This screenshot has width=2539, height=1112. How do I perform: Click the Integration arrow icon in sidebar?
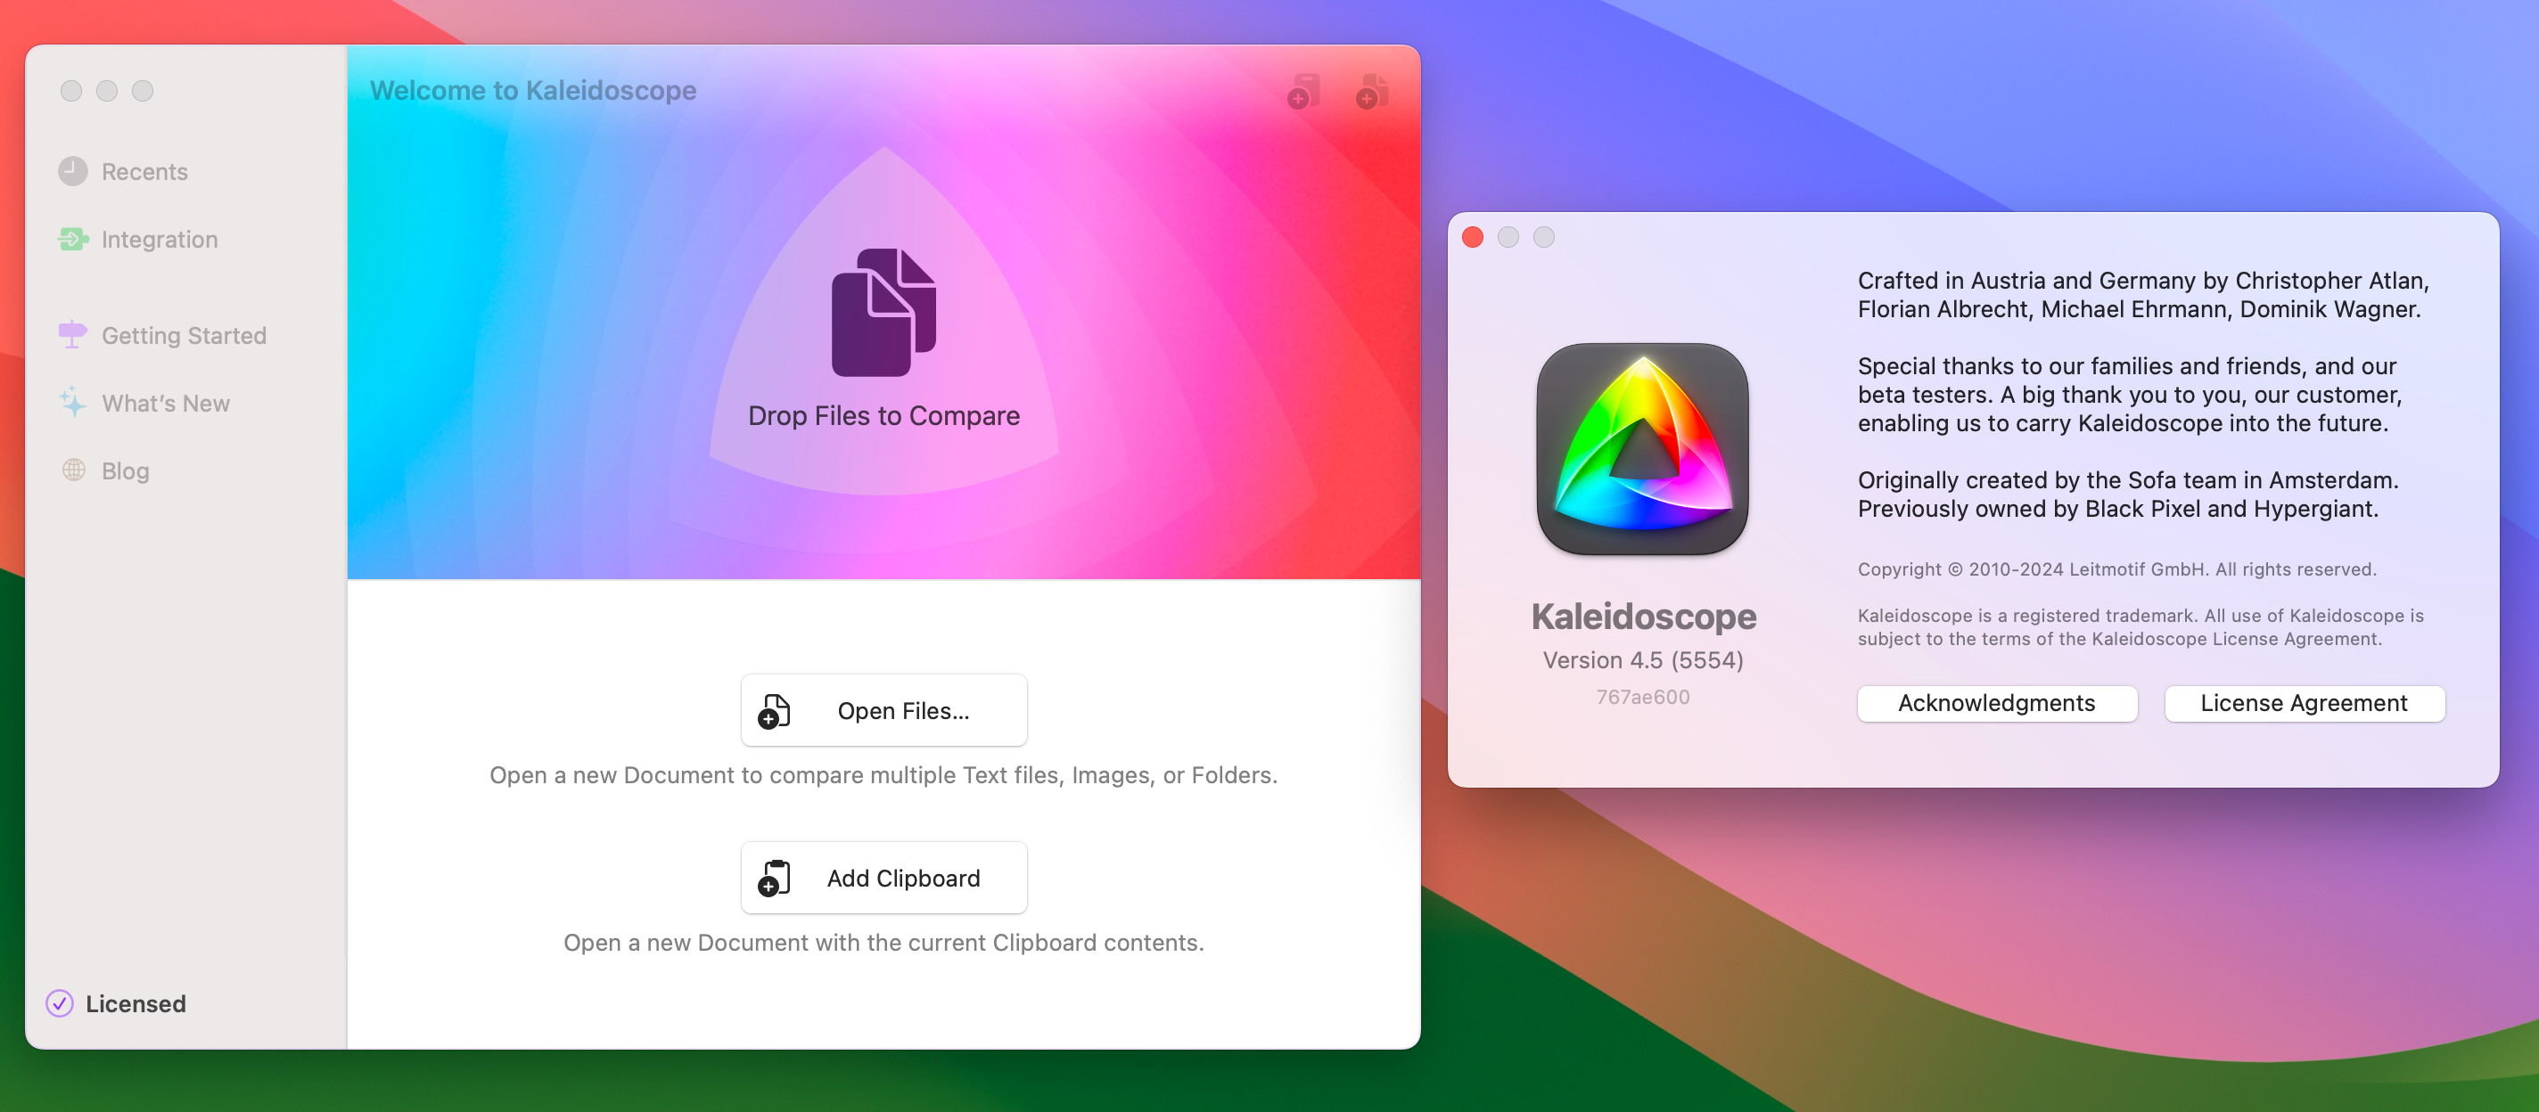(x=73, y=240)
